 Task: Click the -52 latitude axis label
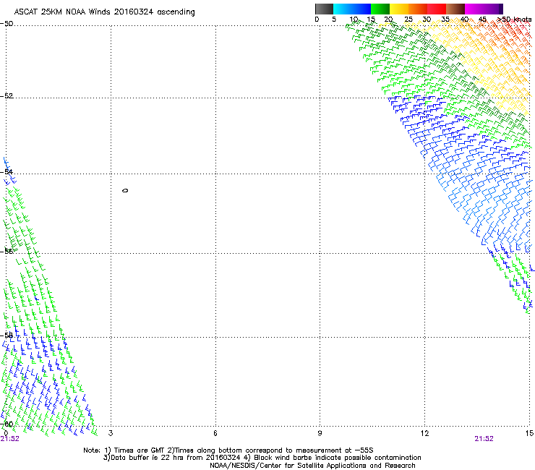coord(7,96)
